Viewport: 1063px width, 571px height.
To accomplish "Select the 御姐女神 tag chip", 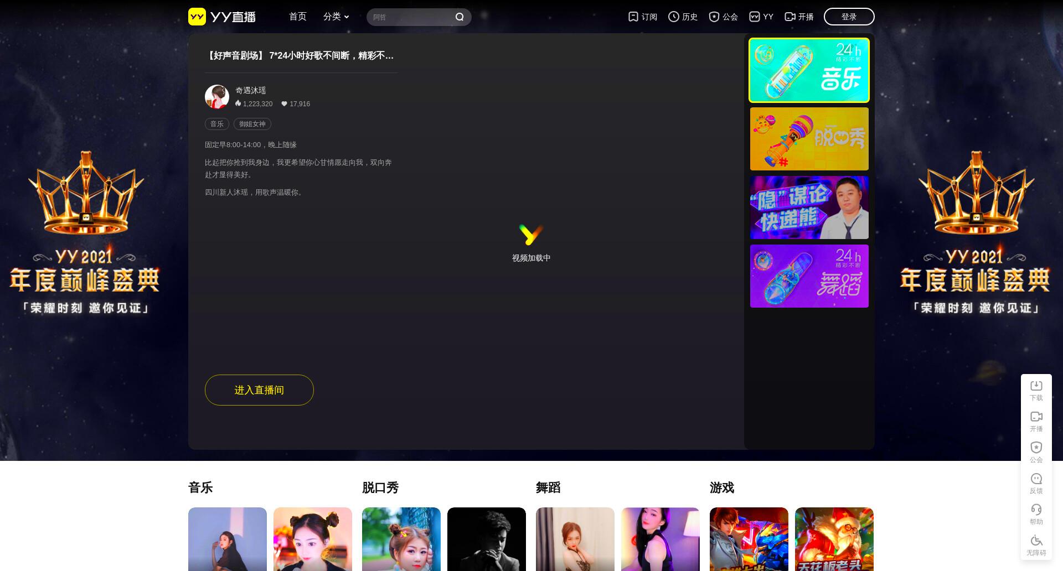I will (252, 124).
